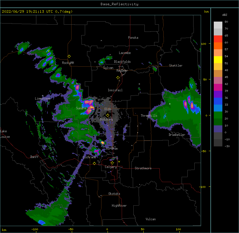
Task: Pick the magenta 39-42 dBZ legend swatch
Action: click(x=218, y=87)
